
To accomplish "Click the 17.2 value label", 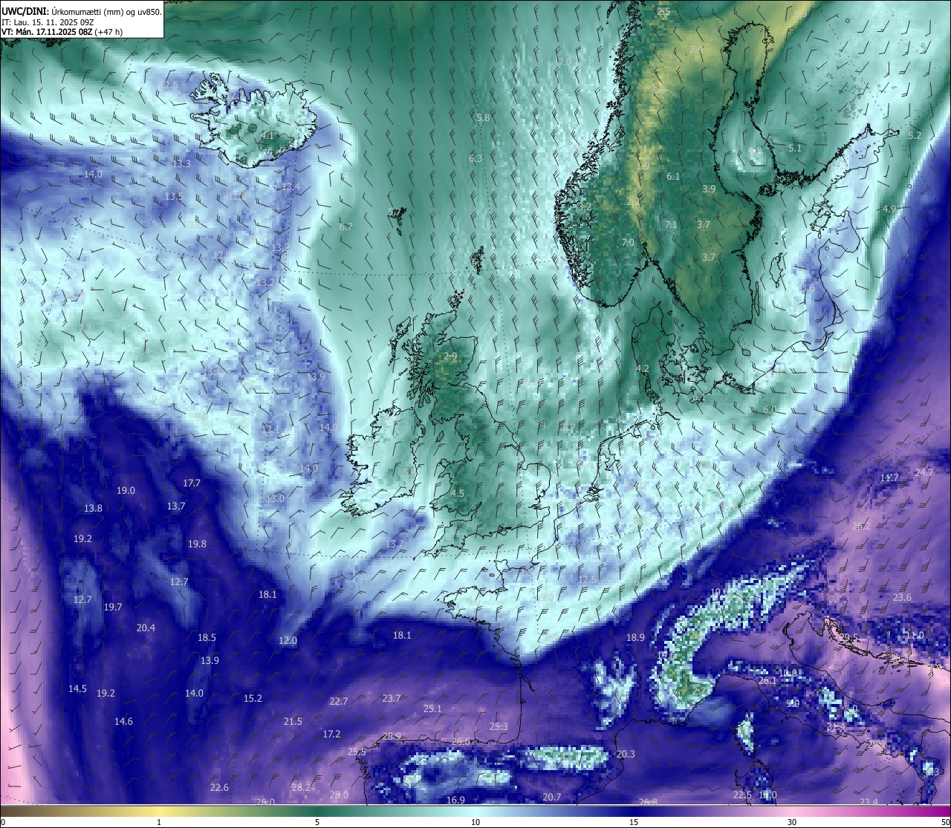I will point(331,734).
